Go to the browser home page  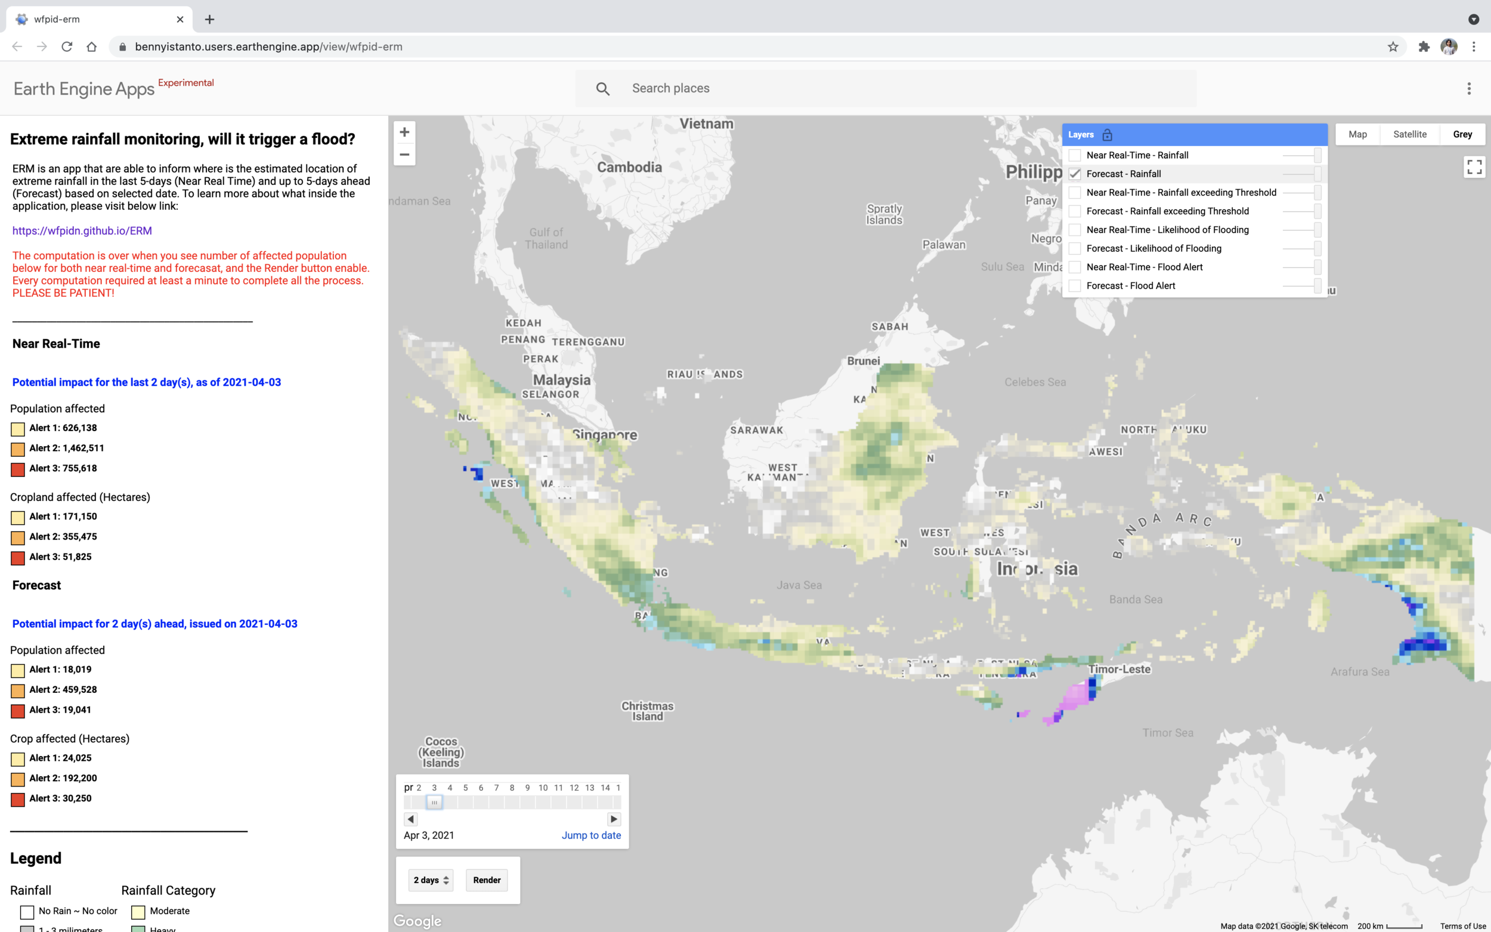point(91,47)
